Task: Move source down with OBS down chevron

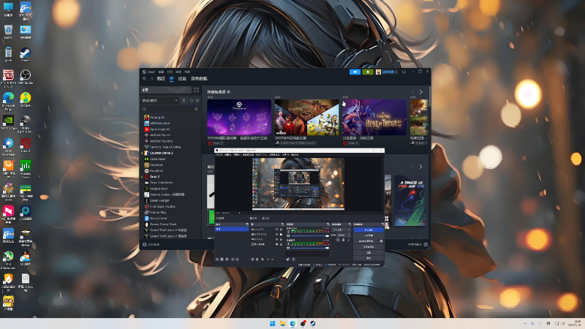Action: click(x=272, y=260)
